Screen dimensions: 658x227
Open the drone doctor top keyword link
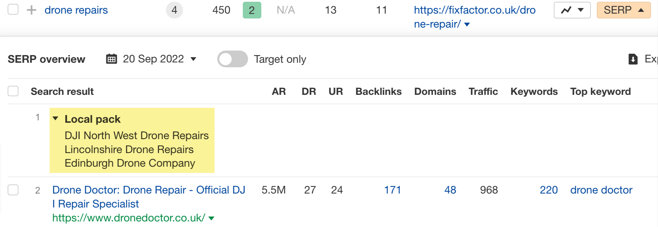pyautogui.click(x=601, y=190)
